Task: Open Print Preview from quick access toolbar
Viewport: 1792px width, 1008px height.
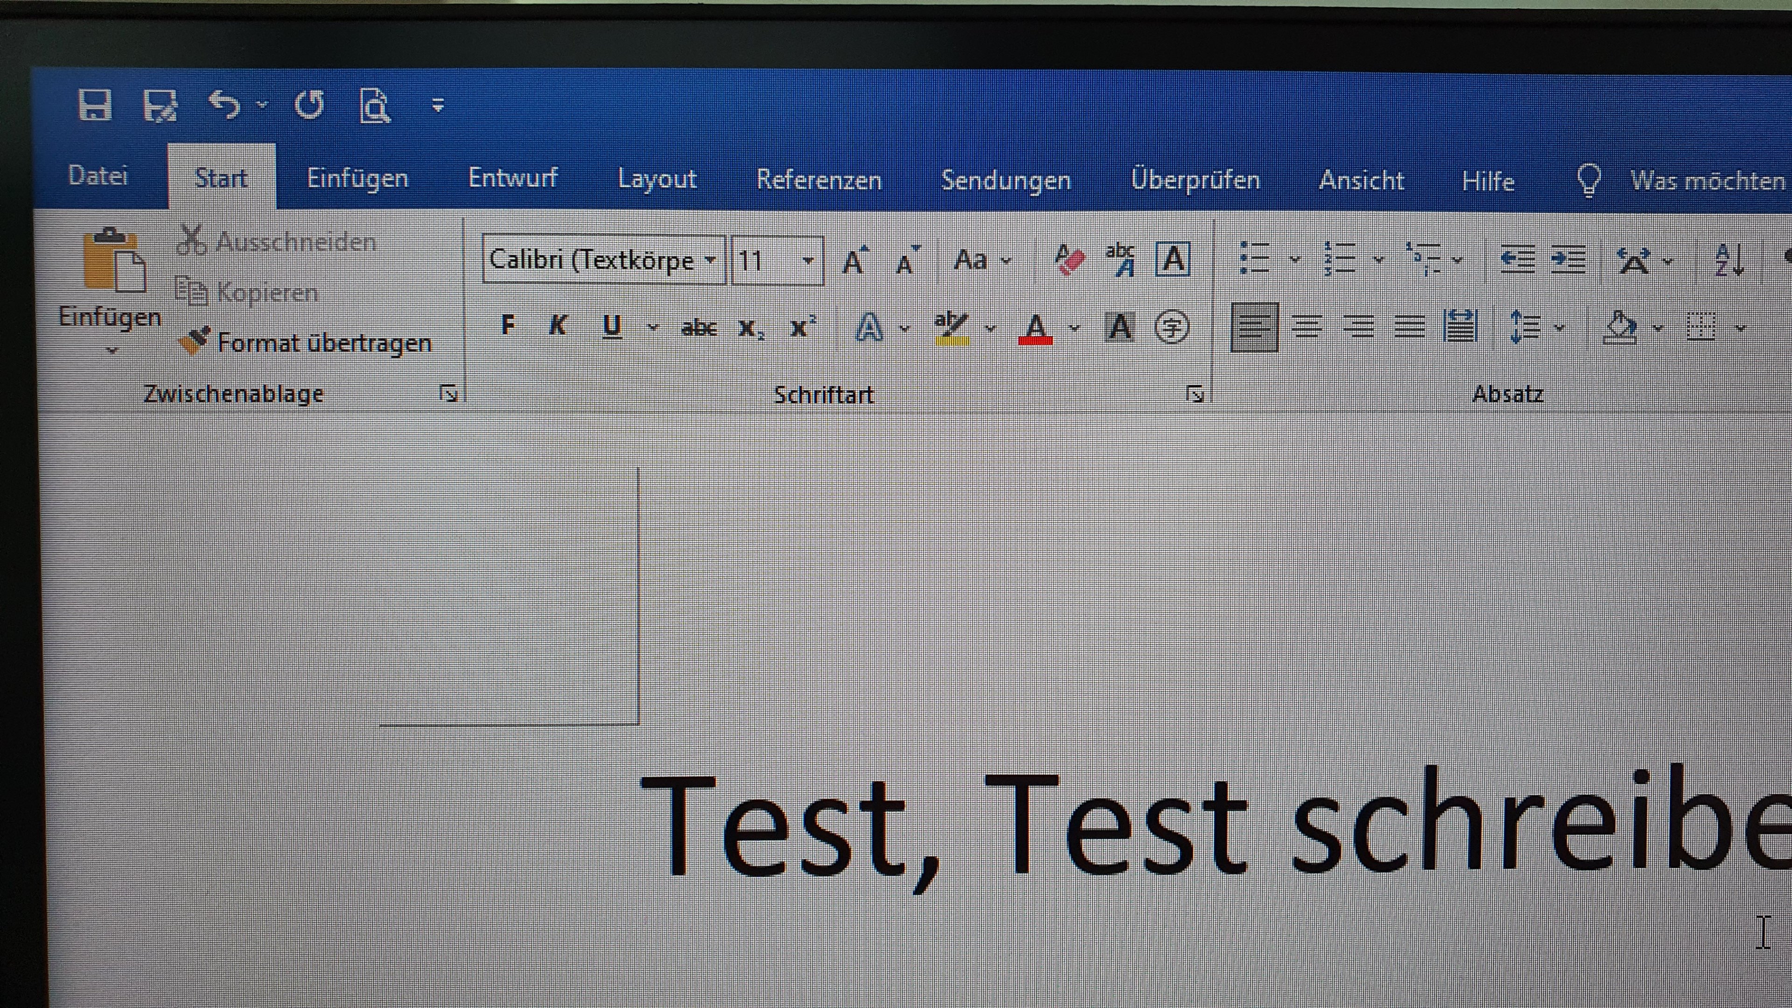Action: 374,106
